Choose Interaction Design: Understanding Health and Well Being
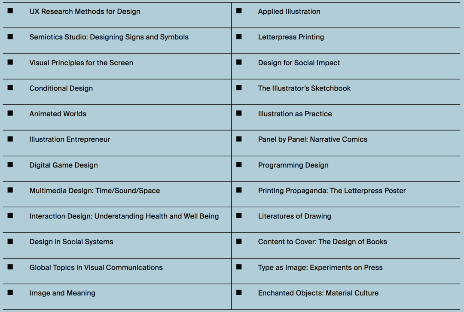 tap(124, 216)
